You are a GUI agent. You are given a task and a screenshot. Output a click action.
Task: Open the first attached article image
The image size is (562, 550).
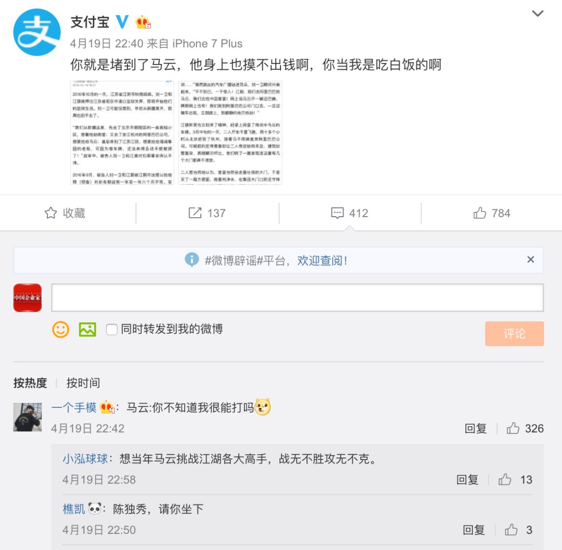click(x=122, y=132)
